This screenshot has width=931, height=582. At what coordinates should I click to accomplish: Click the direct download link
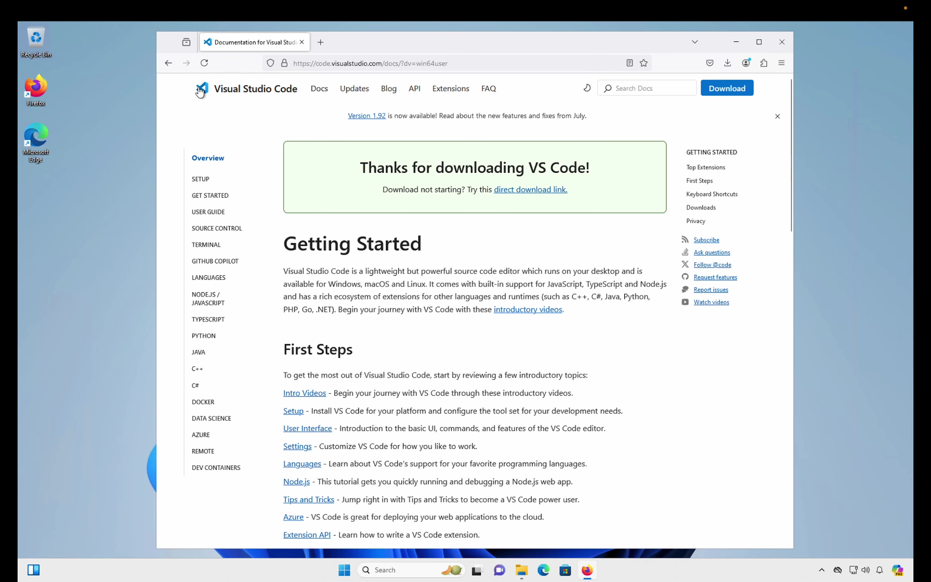pyautogui.click(x=530, y=189)
